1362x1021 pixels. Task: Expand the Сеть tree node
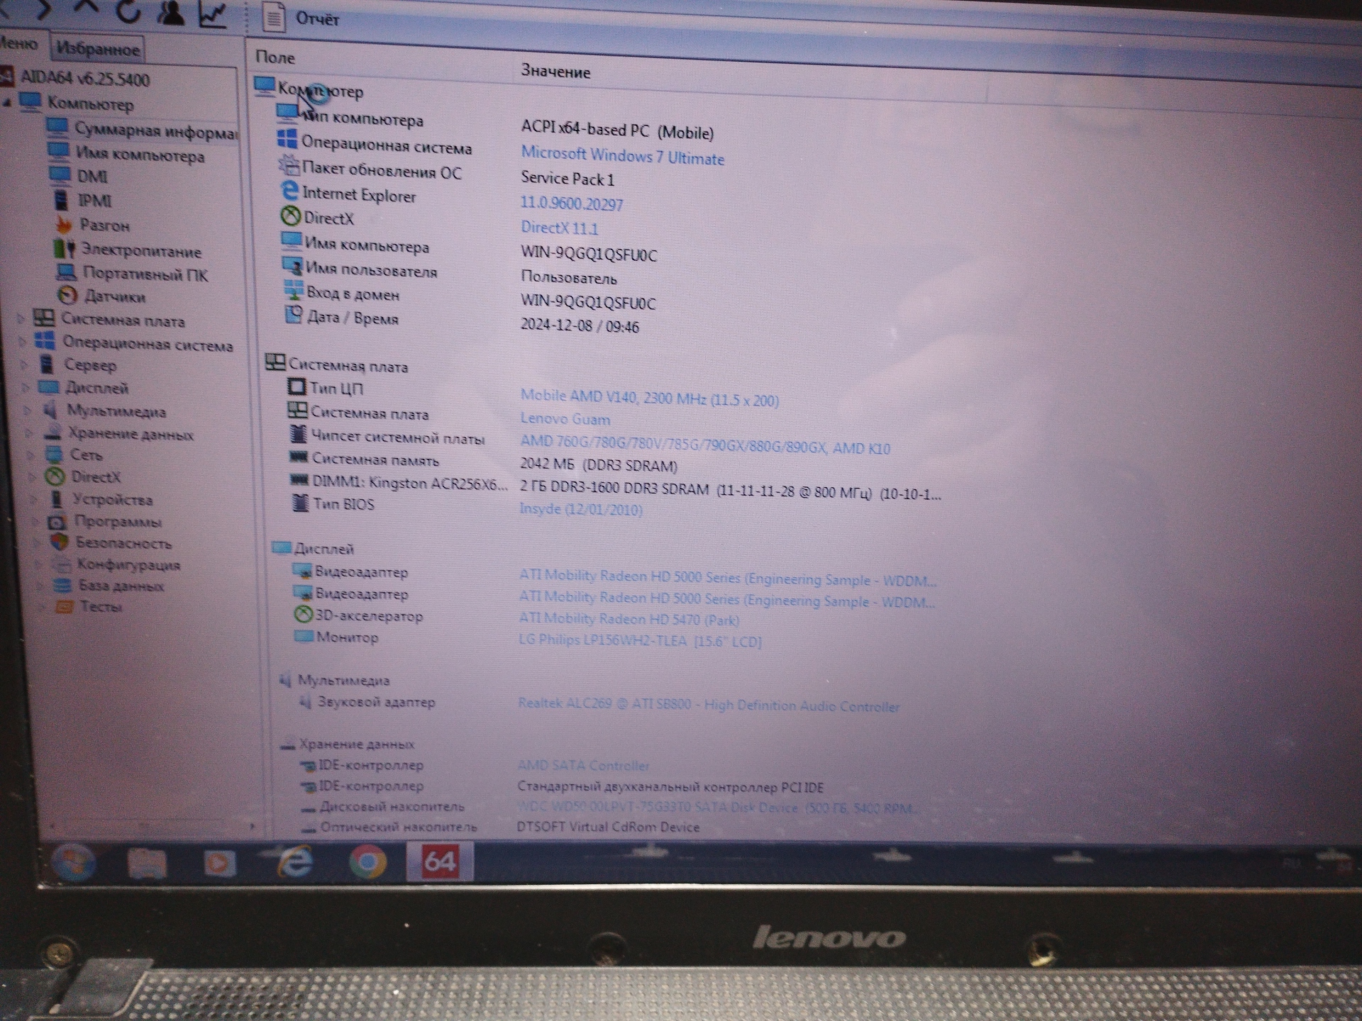click(x=31, y=454)
